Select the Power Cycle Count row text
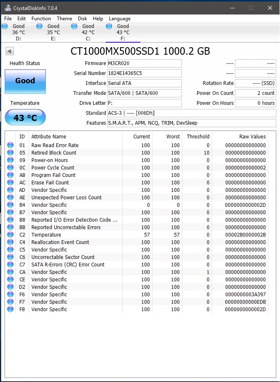The image size is (280, 382). point(53,168)
